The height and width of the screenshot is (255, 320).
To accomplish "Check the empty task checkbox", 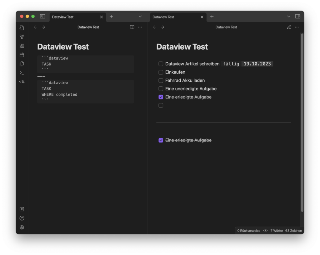I will (x=161, y=105).
